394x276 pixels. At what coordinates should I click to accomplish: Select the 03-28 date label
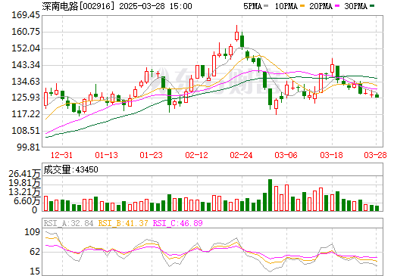point(375,155)
